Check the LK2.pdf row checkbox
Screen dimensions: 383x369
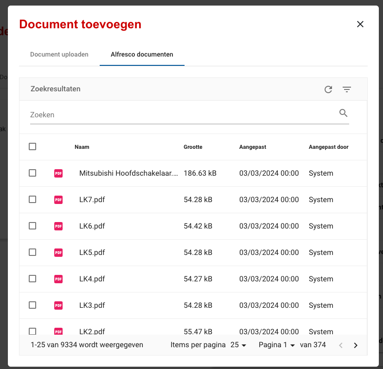[32, 331]
